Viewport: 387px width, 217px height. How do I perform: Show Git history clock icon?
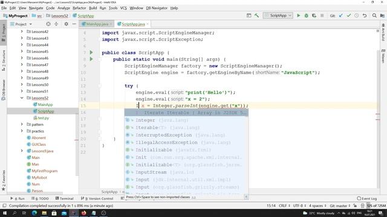pos(357,16)
